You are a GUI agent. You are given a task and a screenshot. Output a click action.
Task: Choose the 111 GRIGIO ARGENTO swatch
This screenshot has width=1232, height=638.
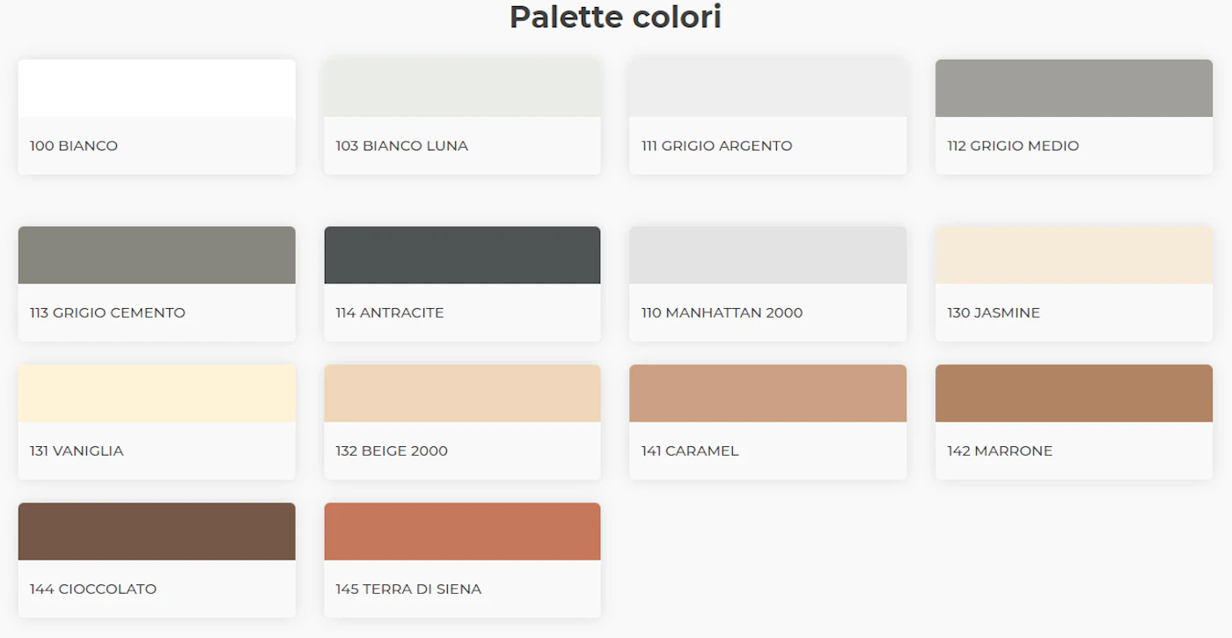pyautogui.click(x=768, y=88)
